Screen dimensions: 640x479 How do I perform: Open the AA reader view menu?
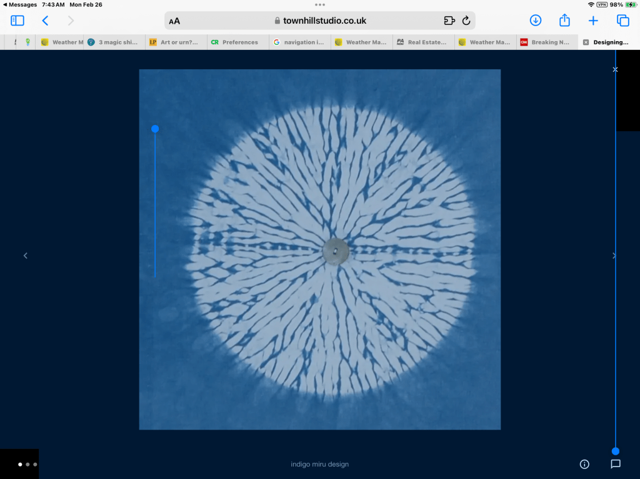click(174, 21)
